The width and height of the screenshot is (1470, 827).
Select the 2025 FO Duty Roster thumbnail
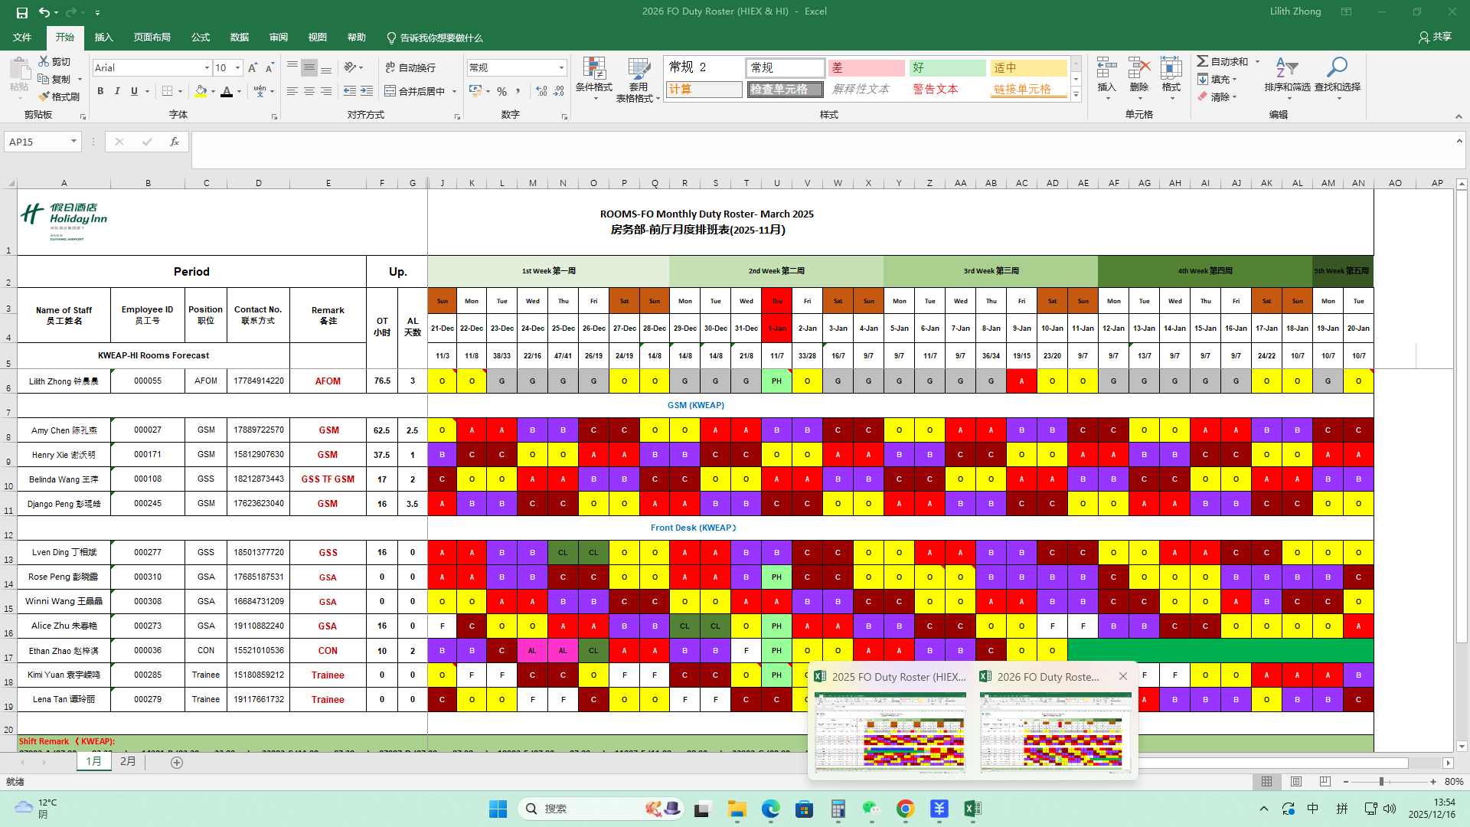pyautogui.click(x=890, y=731)
